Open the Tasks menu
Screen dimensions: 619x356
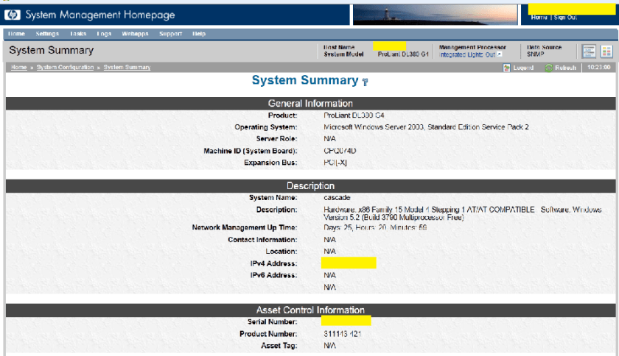click(x=78, y=34)
